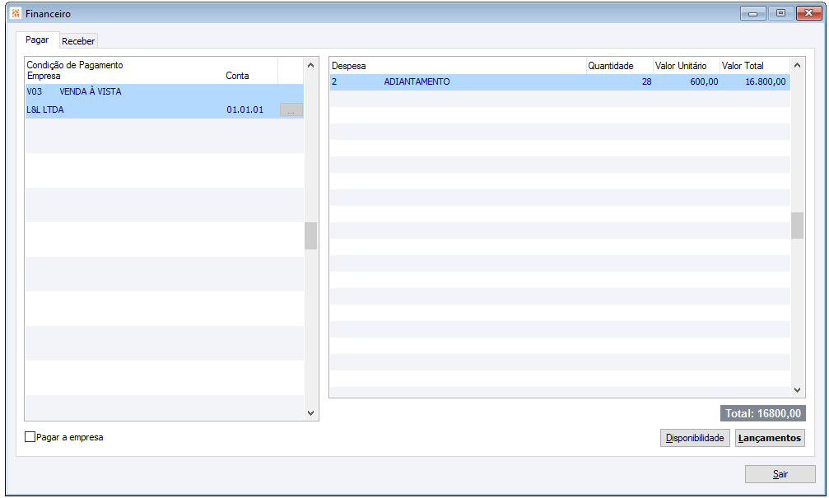829x498 pixels.
Task: Open the account lookup ellipsis button
Action: pyautogui.click(x=291, y=109)
